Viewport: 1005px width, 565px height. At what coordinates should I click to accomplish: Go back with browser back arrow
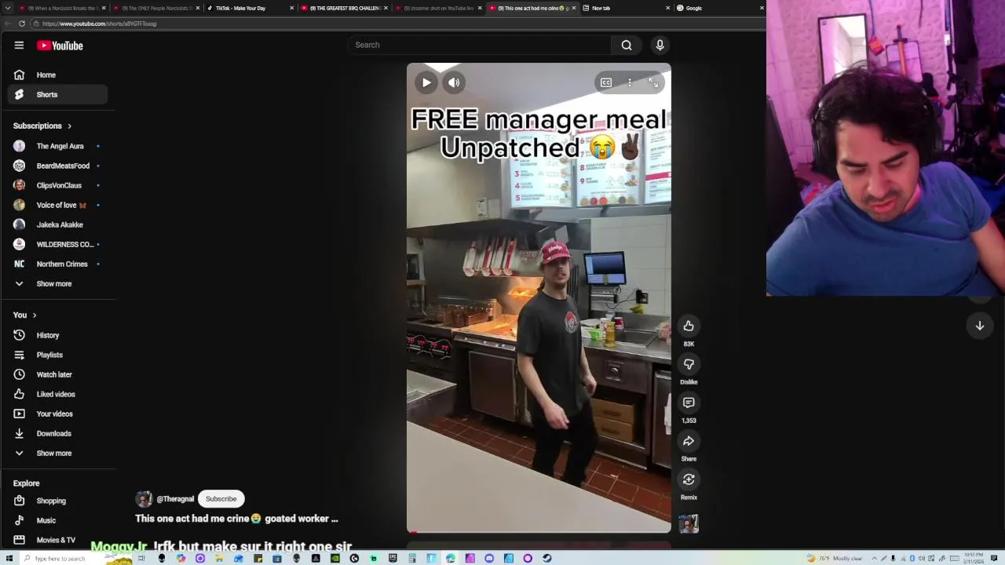point(6,24)
